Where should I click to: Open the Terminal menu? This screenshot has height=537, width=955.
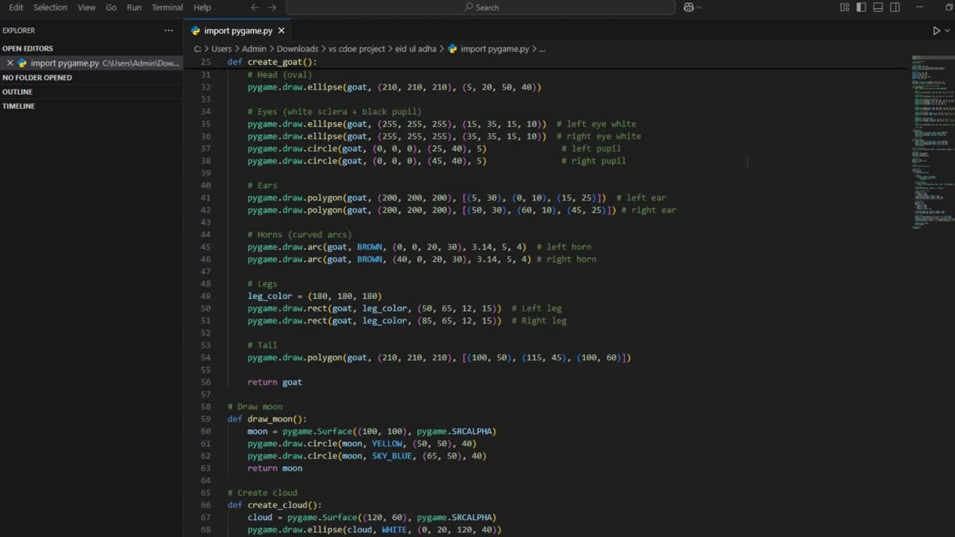(x=167, y=7)
